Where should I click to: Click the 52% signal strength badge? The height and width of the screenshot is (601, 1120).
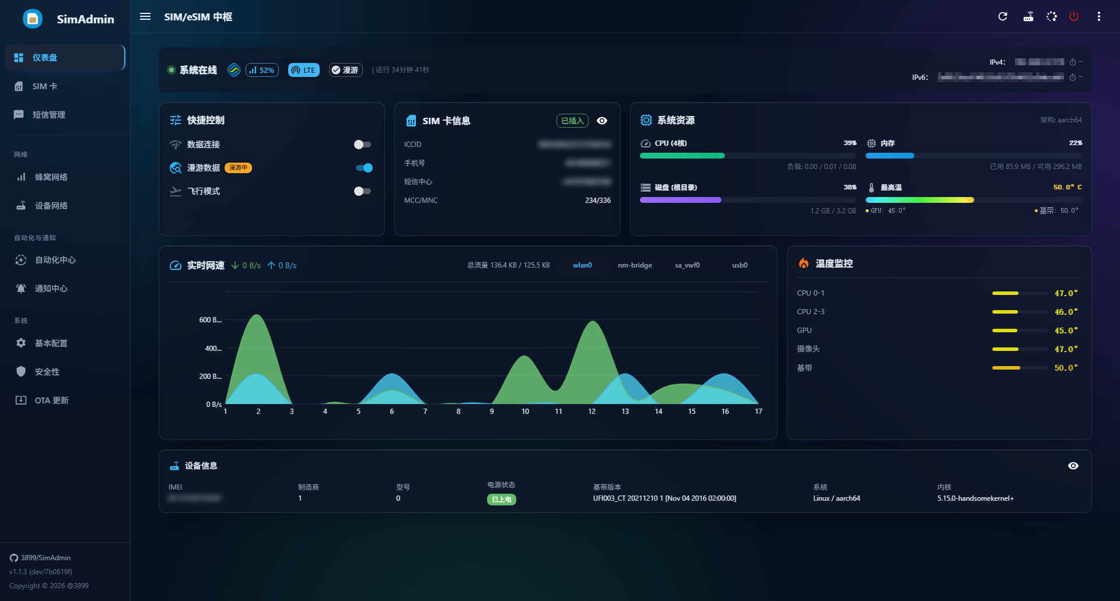click(262, 70)
